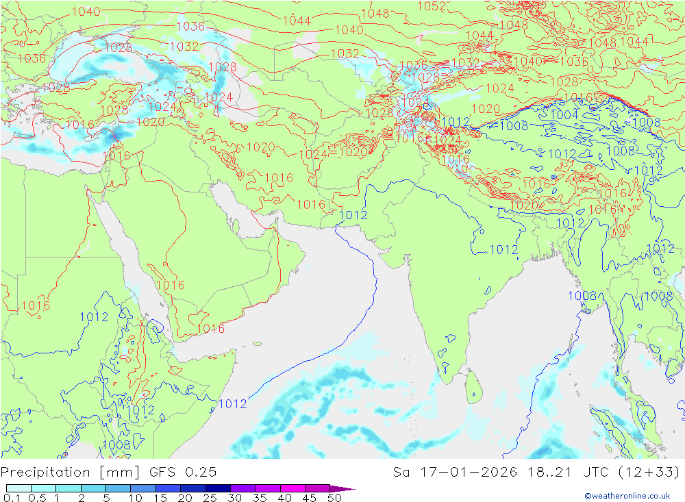Viewport: 685px width, 502px height.
Task: Select the legend swatch between 20 and 25
Action: 193,488
